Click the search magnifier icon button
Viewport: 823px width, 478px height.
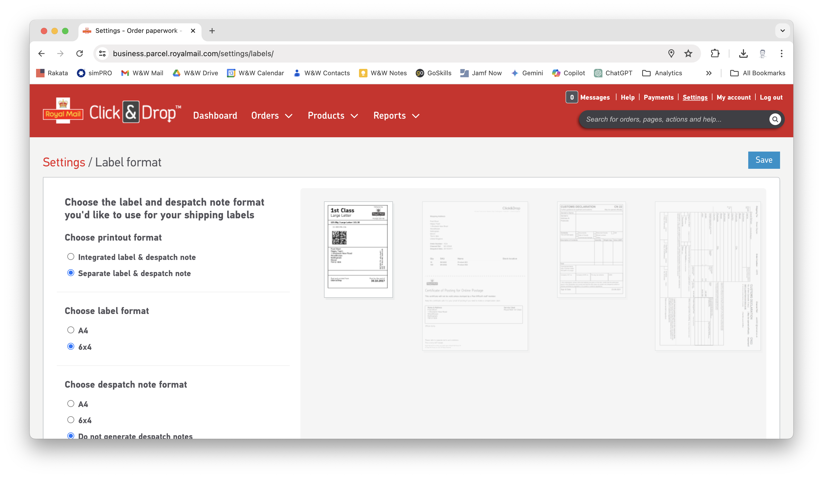775,119
